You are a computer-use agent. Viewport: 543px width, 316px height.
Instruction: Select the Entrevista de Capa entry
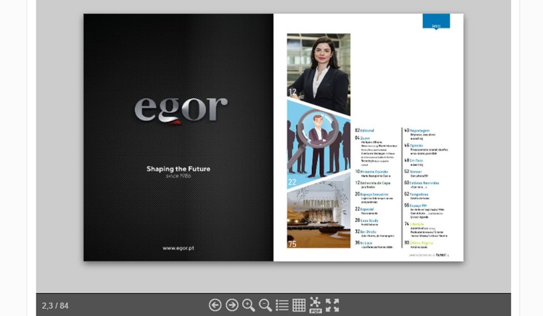click(375, 182)
